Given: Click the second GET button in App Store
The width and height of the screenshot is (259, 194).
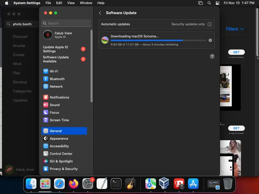Looking at the screenshot, I should click(236, 128).
